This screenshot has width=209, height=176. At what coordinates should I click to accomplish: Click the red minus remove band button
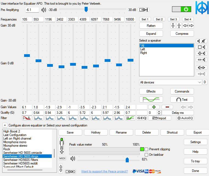[x=167, y=107]
